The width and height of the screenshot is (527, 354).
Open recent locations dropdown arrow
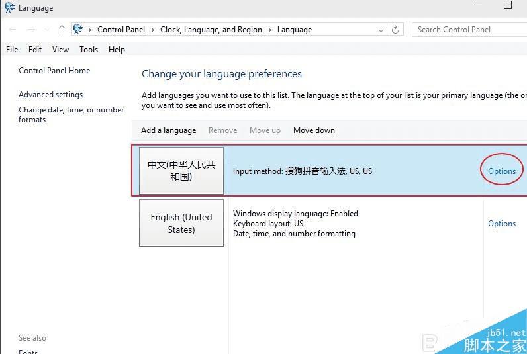[47, 30]
